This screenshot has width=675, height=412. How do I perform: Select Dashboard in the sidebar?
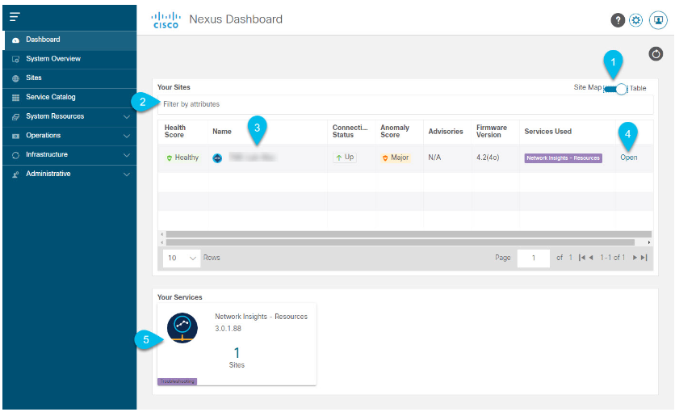[x=70, y=40]
